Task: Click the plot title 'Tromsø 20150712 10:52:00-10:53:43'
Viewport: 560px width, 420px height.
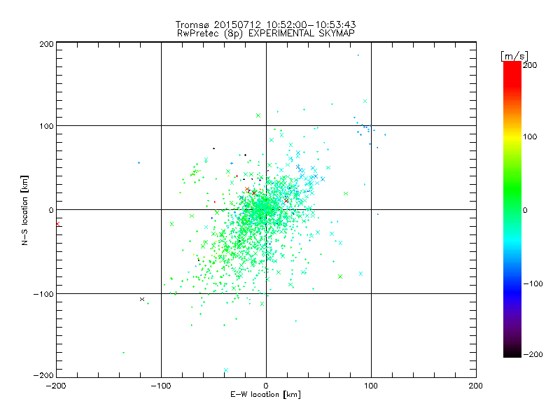Action: [265, 24]
